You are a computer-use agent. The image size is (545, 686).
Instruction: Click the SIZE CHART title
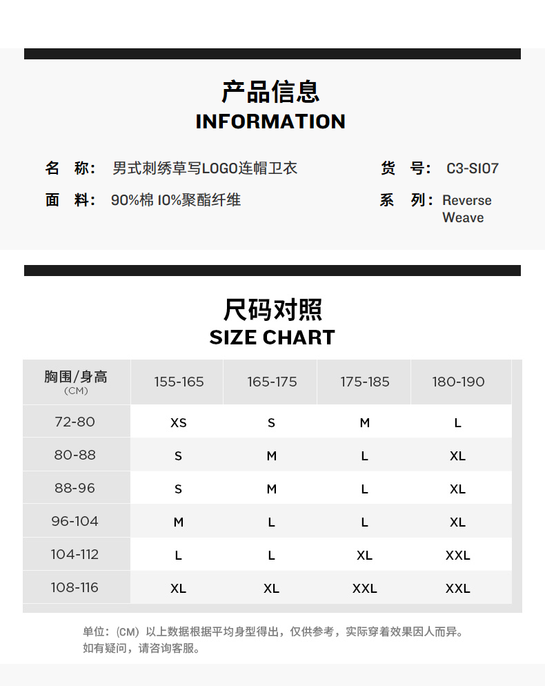pos(272,337)
